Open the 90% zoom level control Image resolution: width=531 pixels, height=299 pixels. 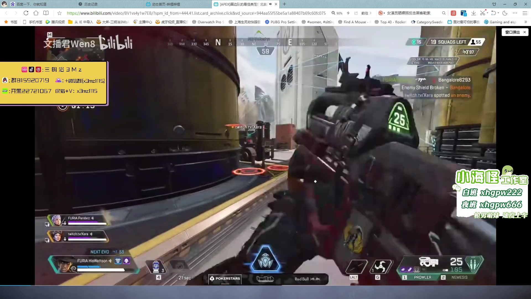coord(337,13)
